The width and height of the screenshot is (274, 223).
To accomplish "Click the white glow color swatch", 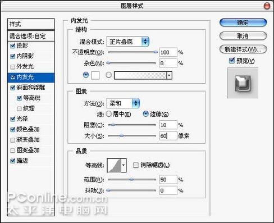I will (x=95, y=75).
